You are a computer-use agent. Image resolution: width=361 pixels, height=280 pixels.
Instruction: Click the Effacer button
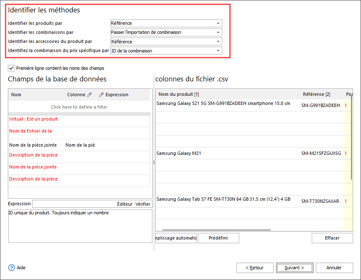coord(332,238)
